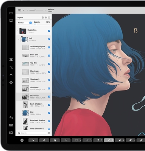Image resolution: width=145 pixels, height=151 pixels.
Task: Dismiss the touch bar with the X icon
Action: tap(22, 140)
